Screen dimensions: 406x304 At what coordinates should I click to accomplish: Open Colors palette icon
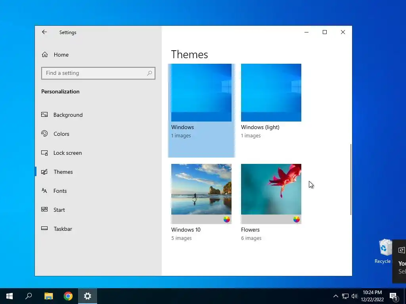click(44, 133)
